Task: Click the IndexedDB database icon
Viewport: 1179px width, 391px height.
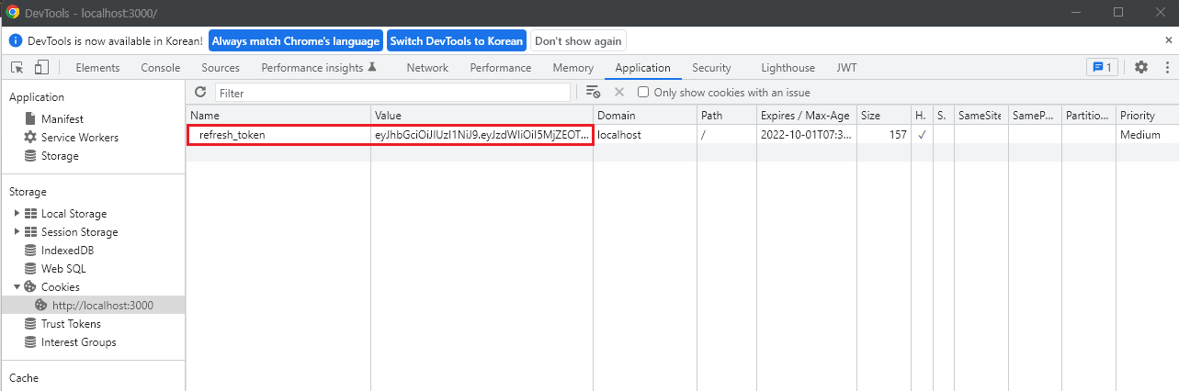Action: point(31,251)
